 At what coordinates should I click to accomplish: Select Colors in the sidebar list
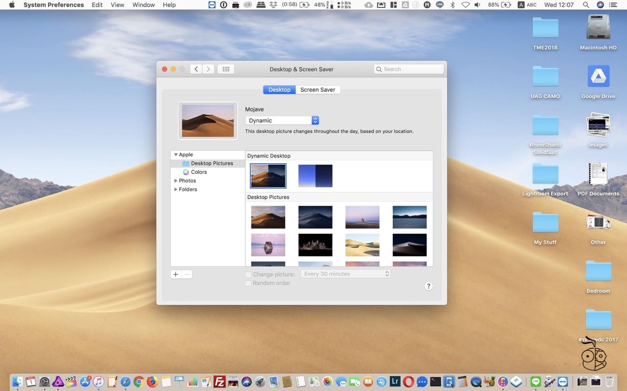coord(199,173)
